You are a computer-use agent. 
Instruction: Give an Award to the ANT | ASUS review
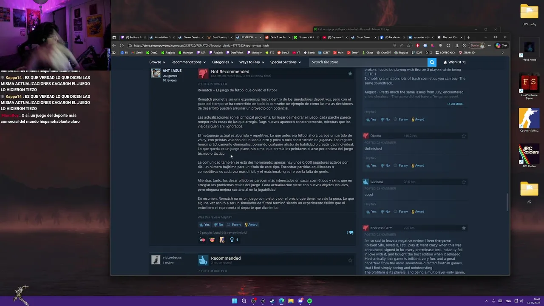tap(251, 224)
